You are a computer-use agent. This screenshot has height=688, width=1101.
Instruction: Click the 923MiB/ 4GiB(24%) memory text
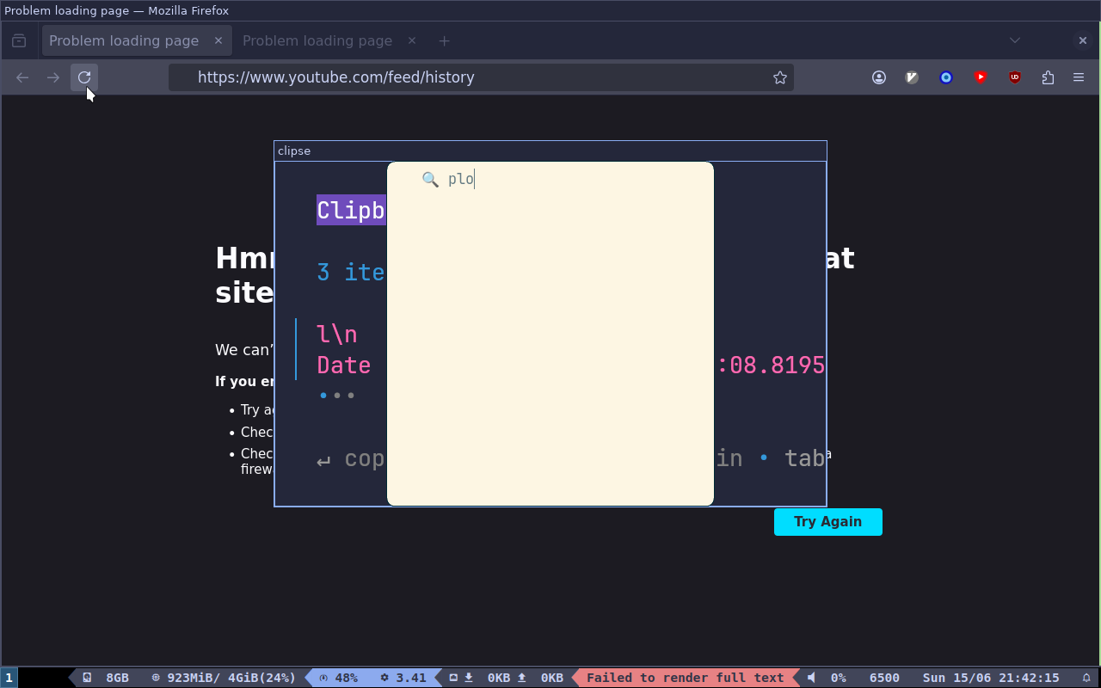point(231,678)
